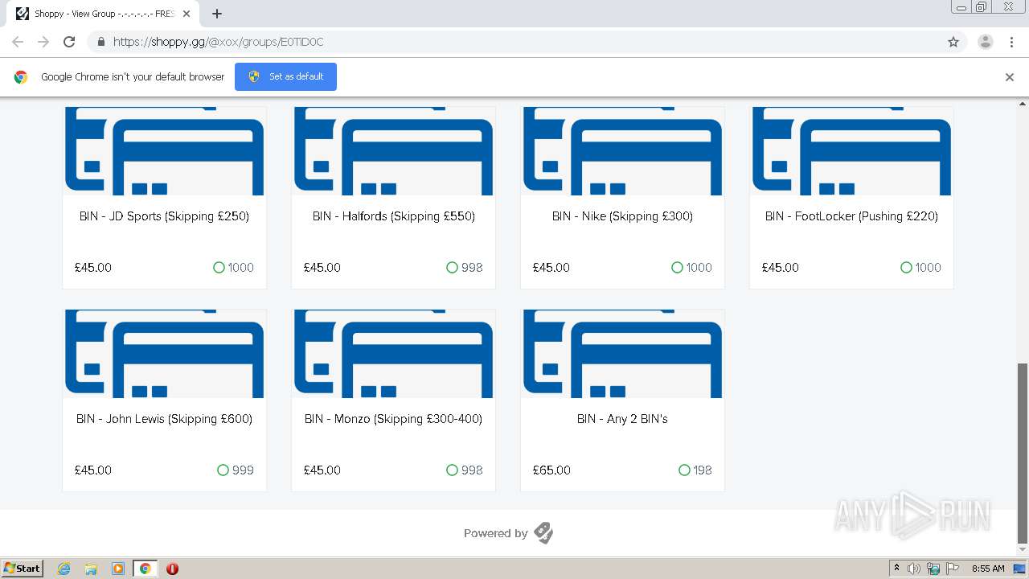Viewport: 1029px width, 579px height.
Task: Click the page vertical scrollbar thumb
Action: tap(1023, 453)
